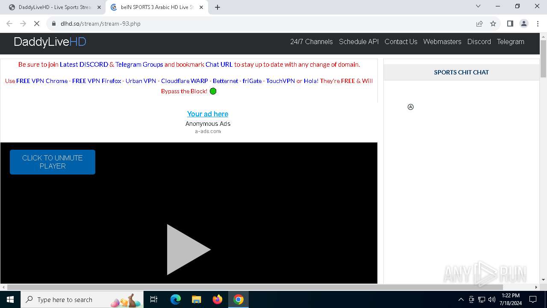Open new tab with plus button
Image resolution: width=547 pixels, height=308 pixels.
218,7
